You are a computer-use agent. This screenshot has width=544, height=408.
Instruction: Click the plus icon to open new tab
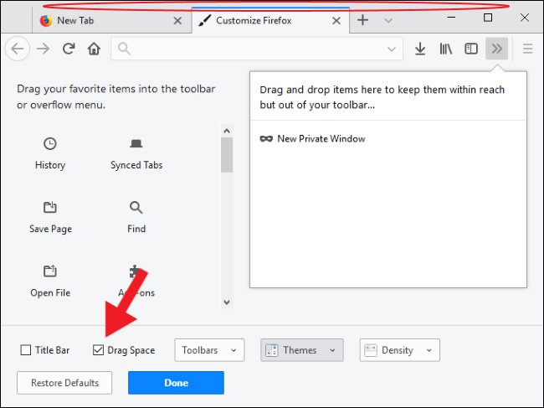pos(362,20)
